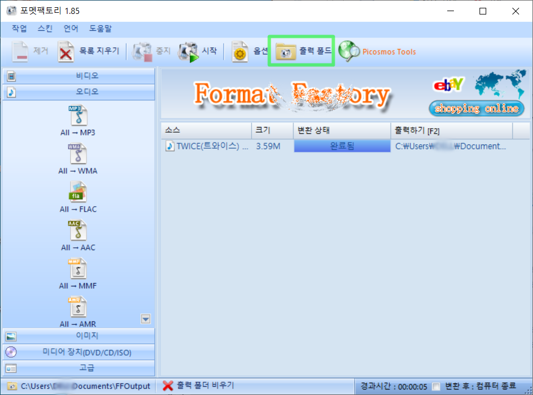Expand the 비디오 category panel
The height and width of the screenshot is (395, 533).
(79, 76)
